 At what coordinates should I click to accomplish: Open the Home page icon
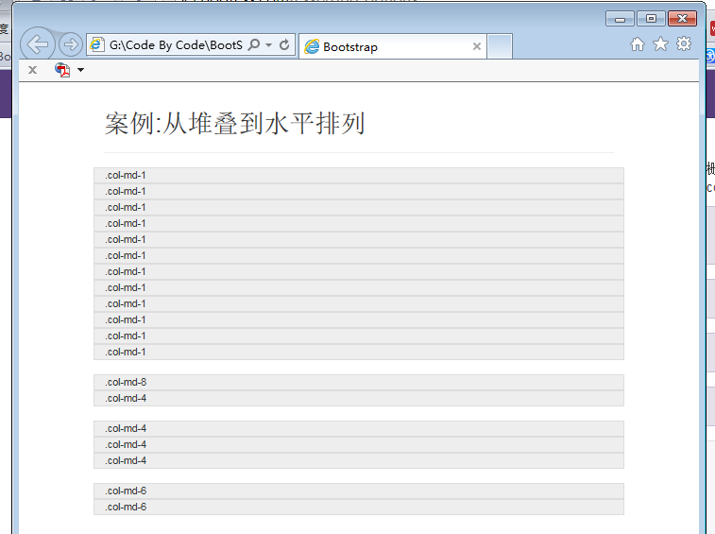(638, 44)
